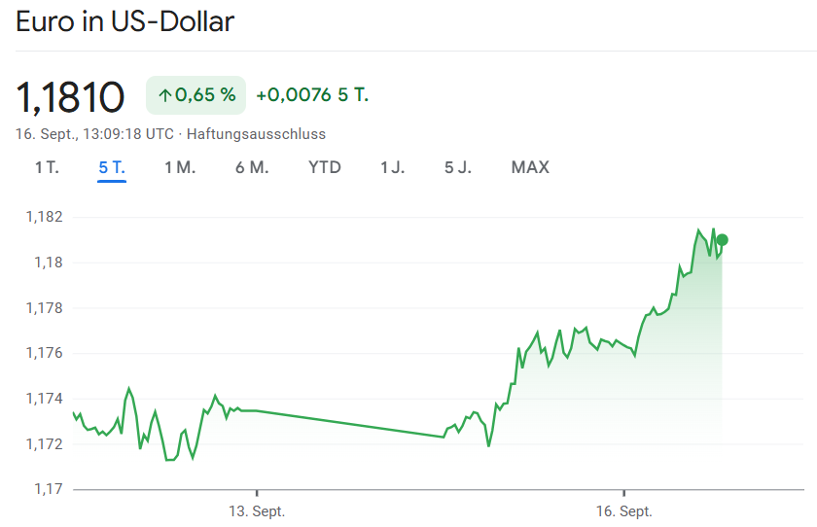Switch to the 1M. range tab

(x=180, y=167)
